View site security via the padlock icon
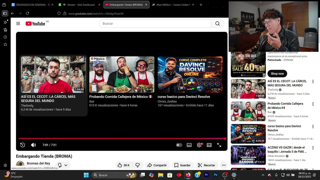This screenshot has height=180, width=320. click(65, 13)
